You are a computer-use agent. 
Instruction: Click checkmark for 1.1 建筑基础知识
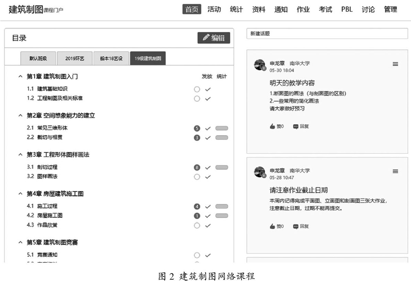pyautogui.click(x=208, y=89)
